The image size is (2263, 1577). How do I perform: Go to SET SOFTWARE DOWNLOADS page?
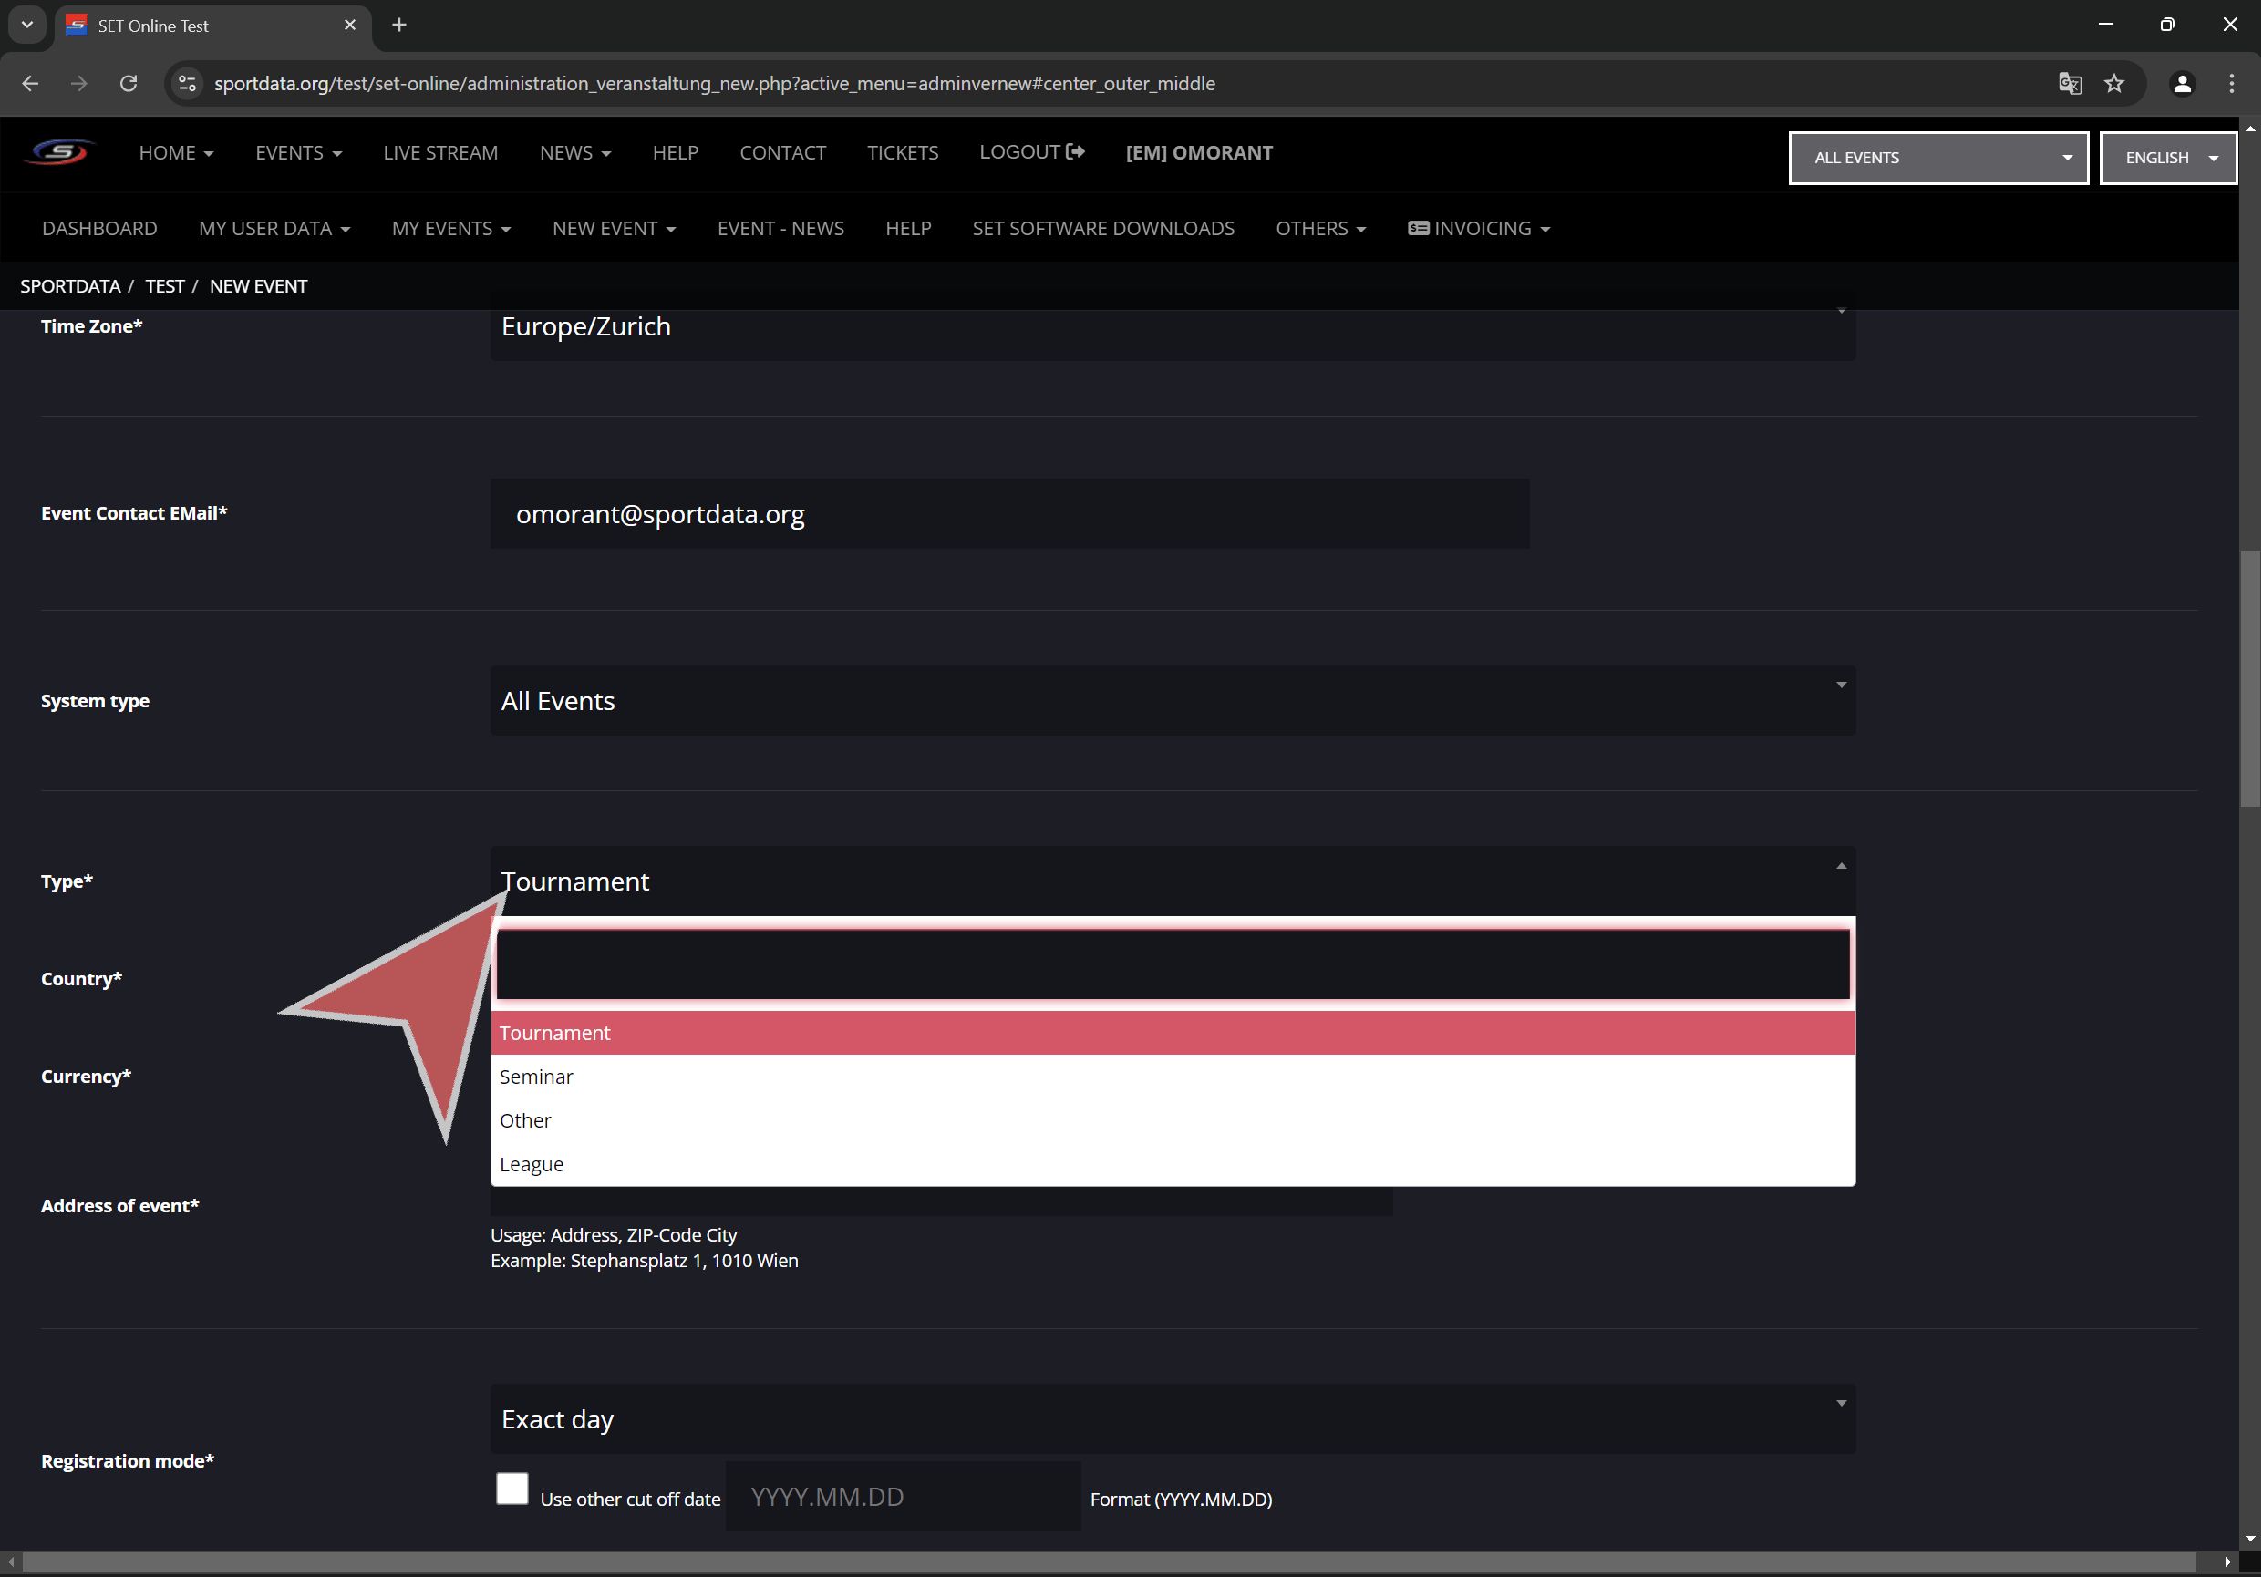(x=1103, y=229)
